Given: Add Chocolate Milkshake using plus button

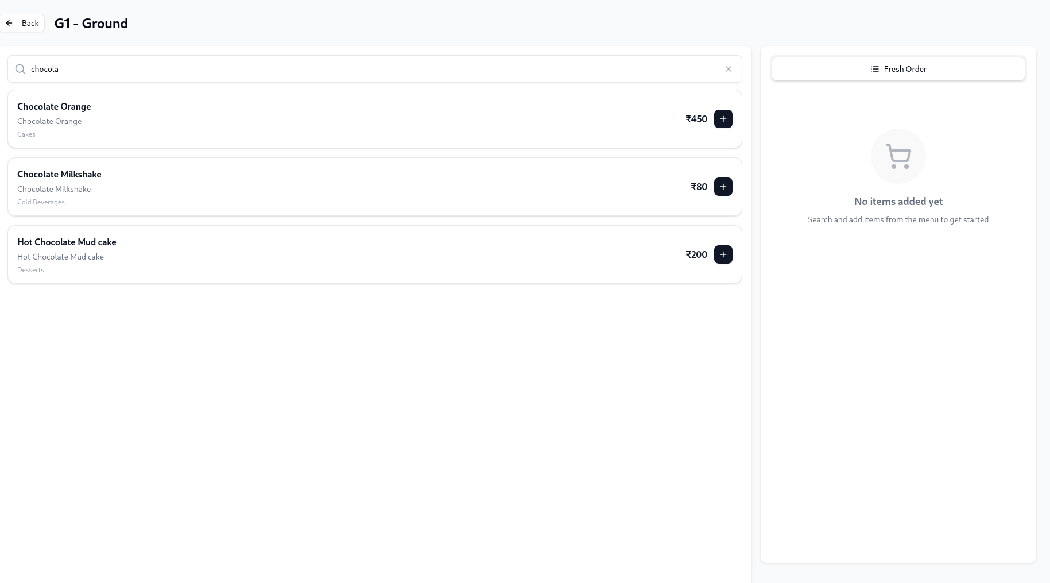Looking at the screenshot, I should click(x=723, y=187).
